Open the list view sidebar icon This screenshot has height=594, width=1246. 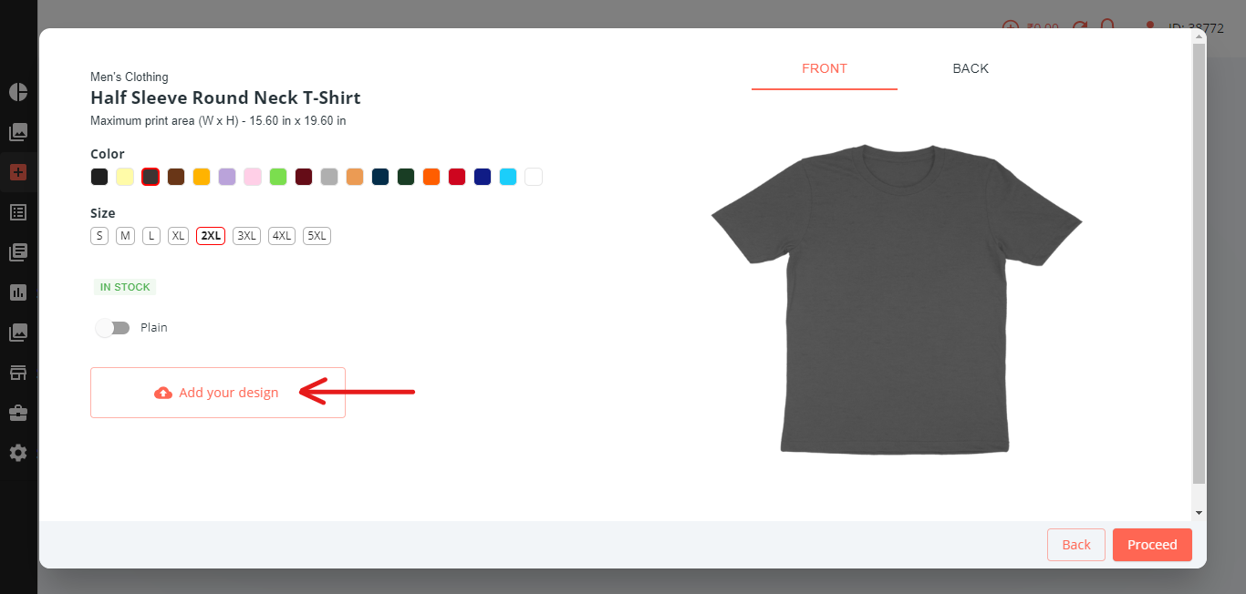point(18,212)
